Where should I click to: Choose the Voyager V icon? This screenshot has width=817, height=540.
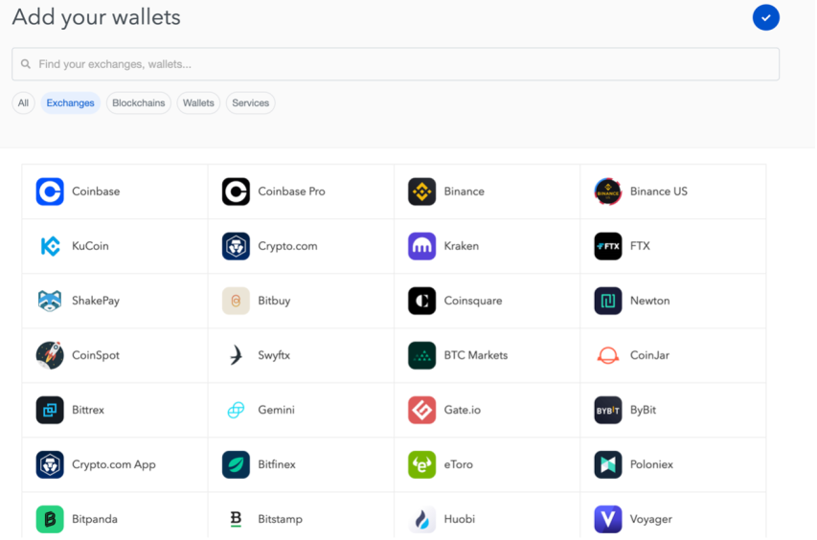click(x=607, y=519)
